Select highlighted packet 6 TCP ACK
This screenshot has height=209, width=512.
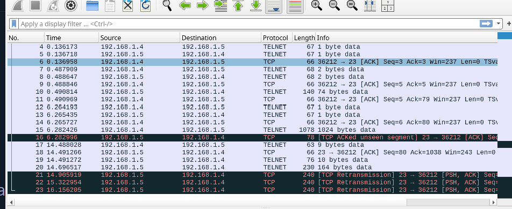(x=252, y=62)
